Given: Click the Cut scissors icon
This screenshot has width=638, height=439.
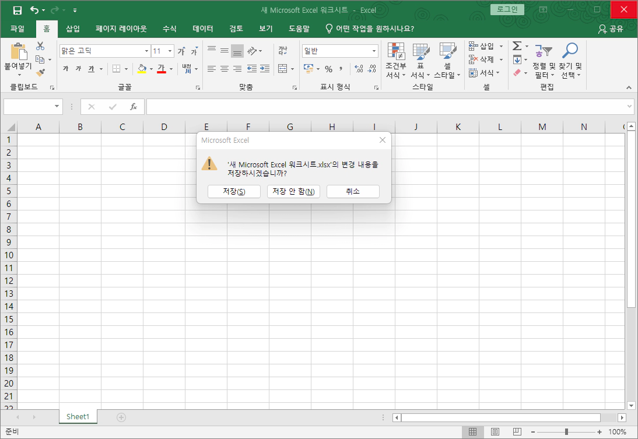Looking at the screenshot, I should coord(40,46).
